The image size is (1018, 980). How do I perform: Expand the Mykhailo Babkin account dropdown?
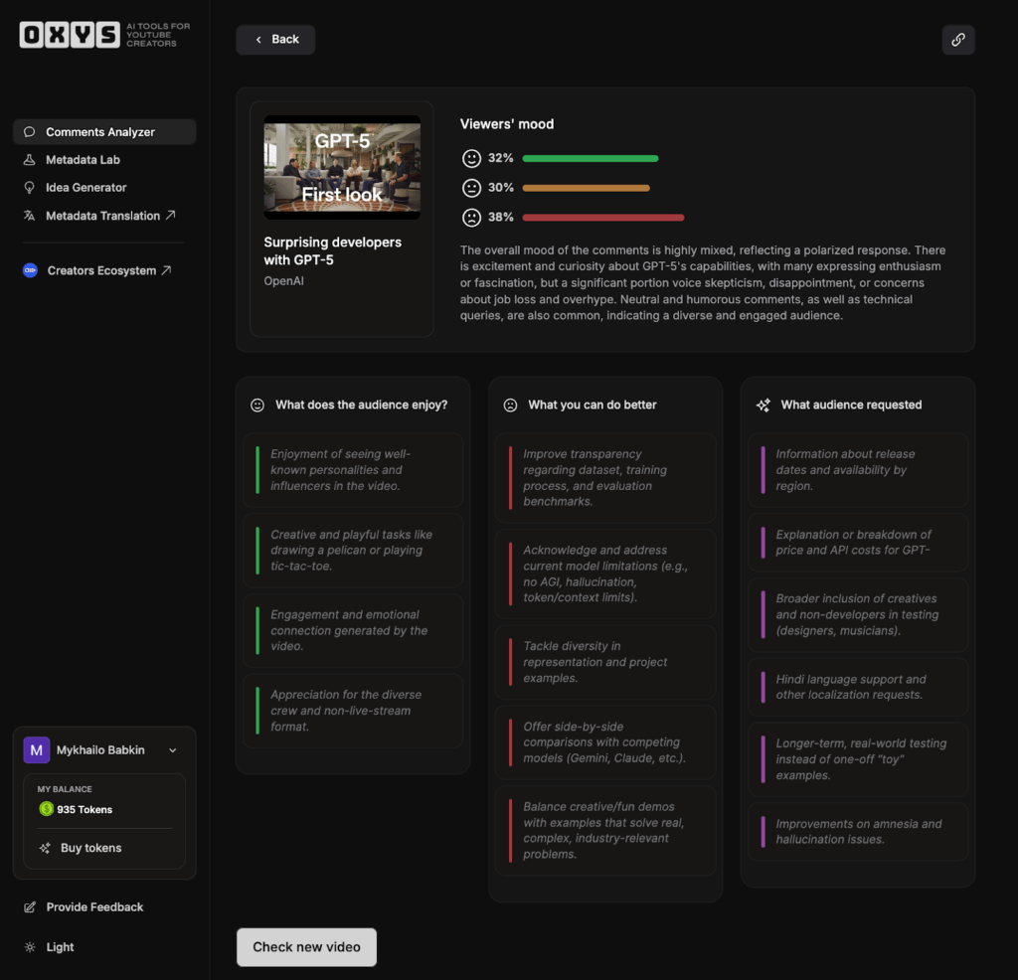tap(172, 750)
